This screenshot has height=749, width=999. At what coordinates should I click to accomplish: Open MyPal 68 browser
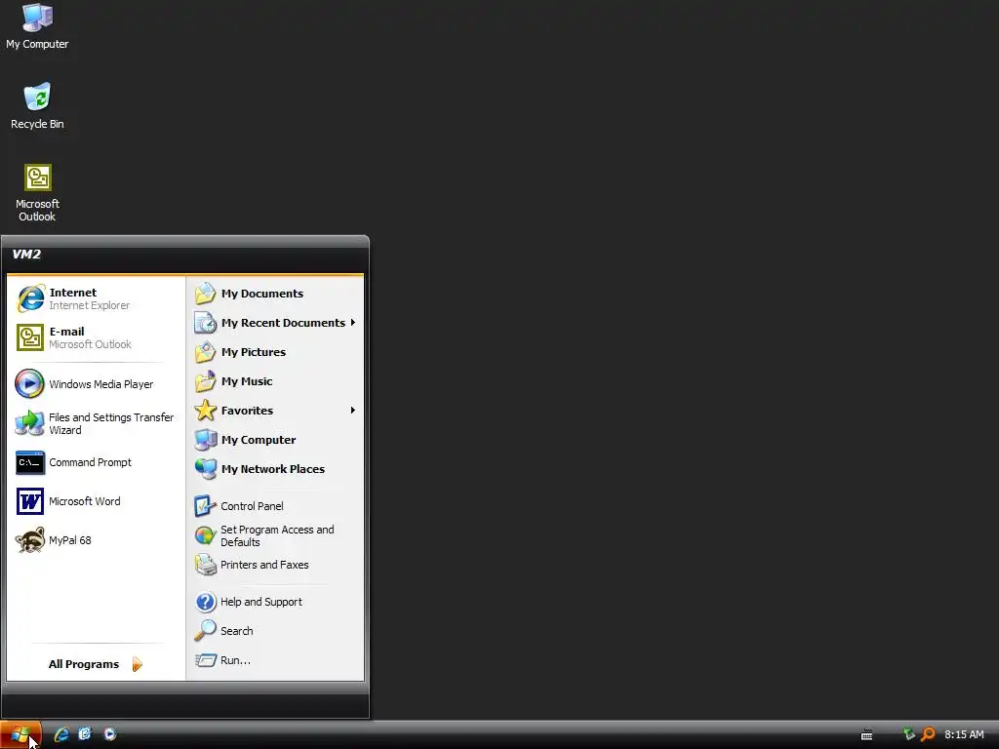pyautogui.click(x=96, y=540)
